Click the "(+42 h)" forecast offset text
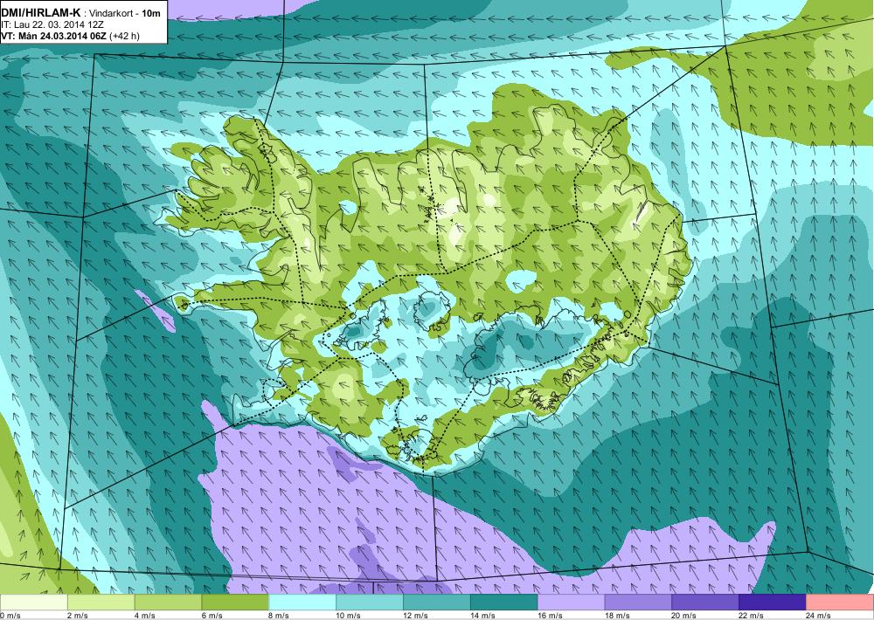874x620 pixels. 125,36
